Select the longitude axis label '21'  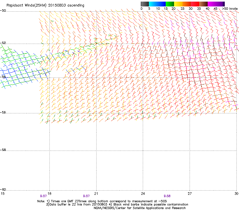[96, 194]
